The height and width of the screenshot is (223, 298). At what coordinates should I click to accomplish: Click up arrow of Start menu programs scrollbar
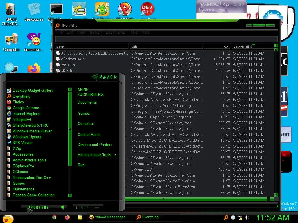pos(70,89)
